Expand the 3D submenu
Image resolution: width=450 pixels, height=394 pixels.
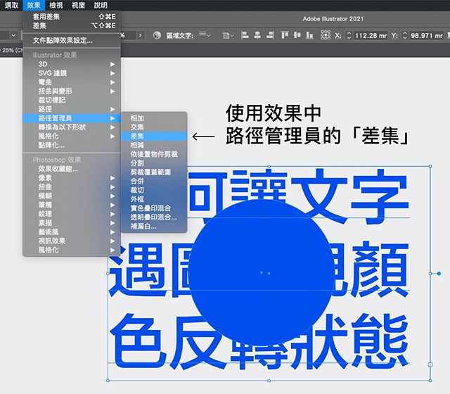point(72,64)
